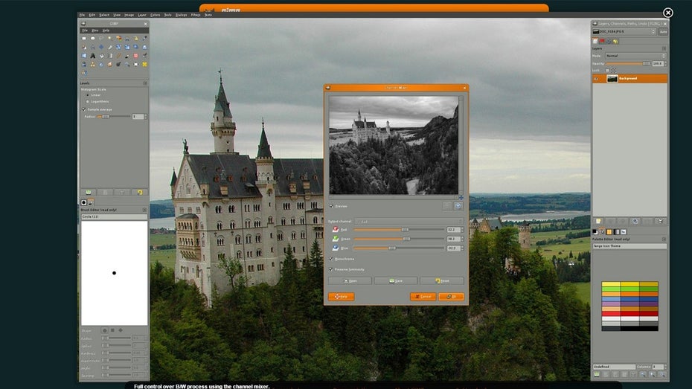This screenshot has width=692, height=389.
Task: Open the Output channel dropdown
Action: coord(408,221)
